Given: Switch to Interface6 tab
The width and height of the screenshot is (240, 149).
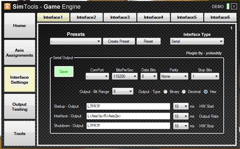Looking at the screenshot, I should click(220, 17).
